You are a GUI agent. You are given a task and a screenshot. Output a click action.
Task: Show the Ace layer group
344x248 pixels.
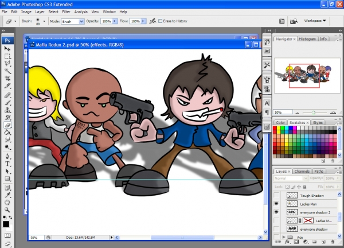276,237
